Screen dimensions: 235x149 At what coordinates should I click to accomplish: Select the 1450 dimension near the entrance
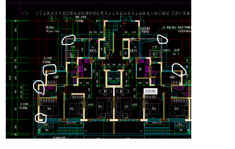pos(134,32)
